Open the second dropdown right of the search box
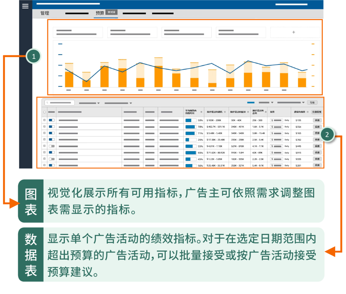This screenshot has width=346, height=294. (118, 103)
